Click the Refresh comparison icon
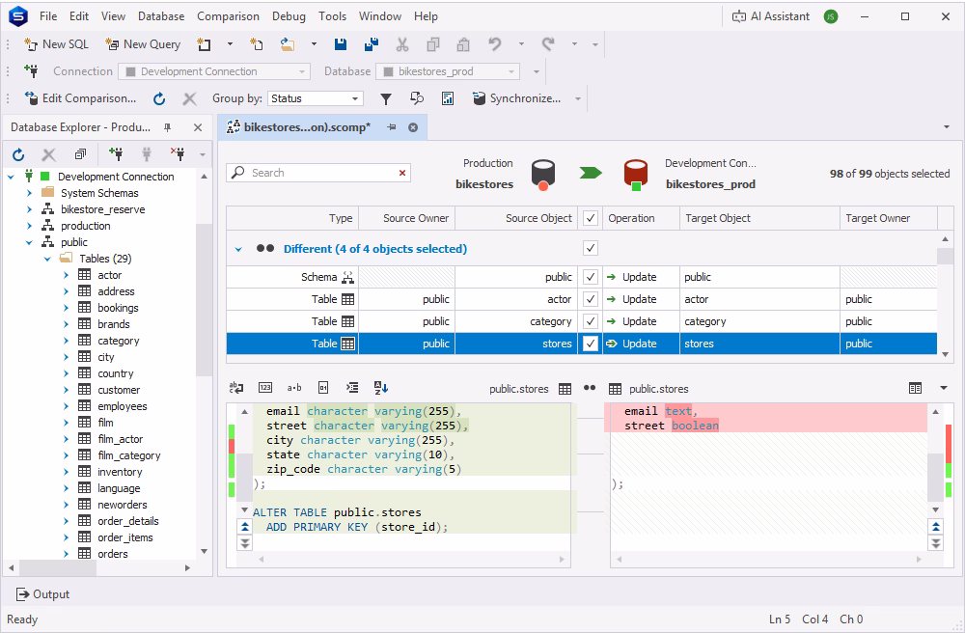This screenshot has width=965, height=633. [159, 98]
